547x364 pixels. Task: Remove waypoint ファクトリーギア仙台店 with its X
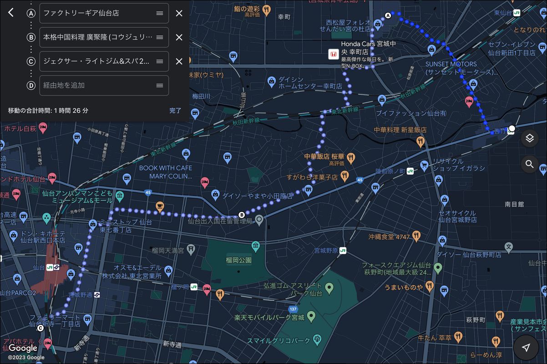click(179, 13)
